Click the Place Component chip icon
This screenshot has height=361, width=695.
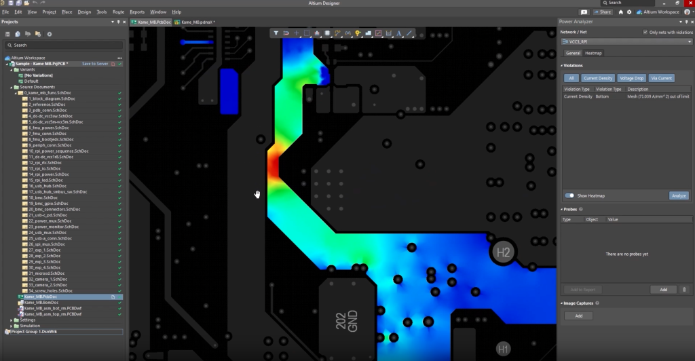(x=327, y=33)
